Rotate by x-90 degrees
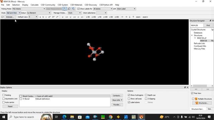214x120 pixels. point(88,17)
